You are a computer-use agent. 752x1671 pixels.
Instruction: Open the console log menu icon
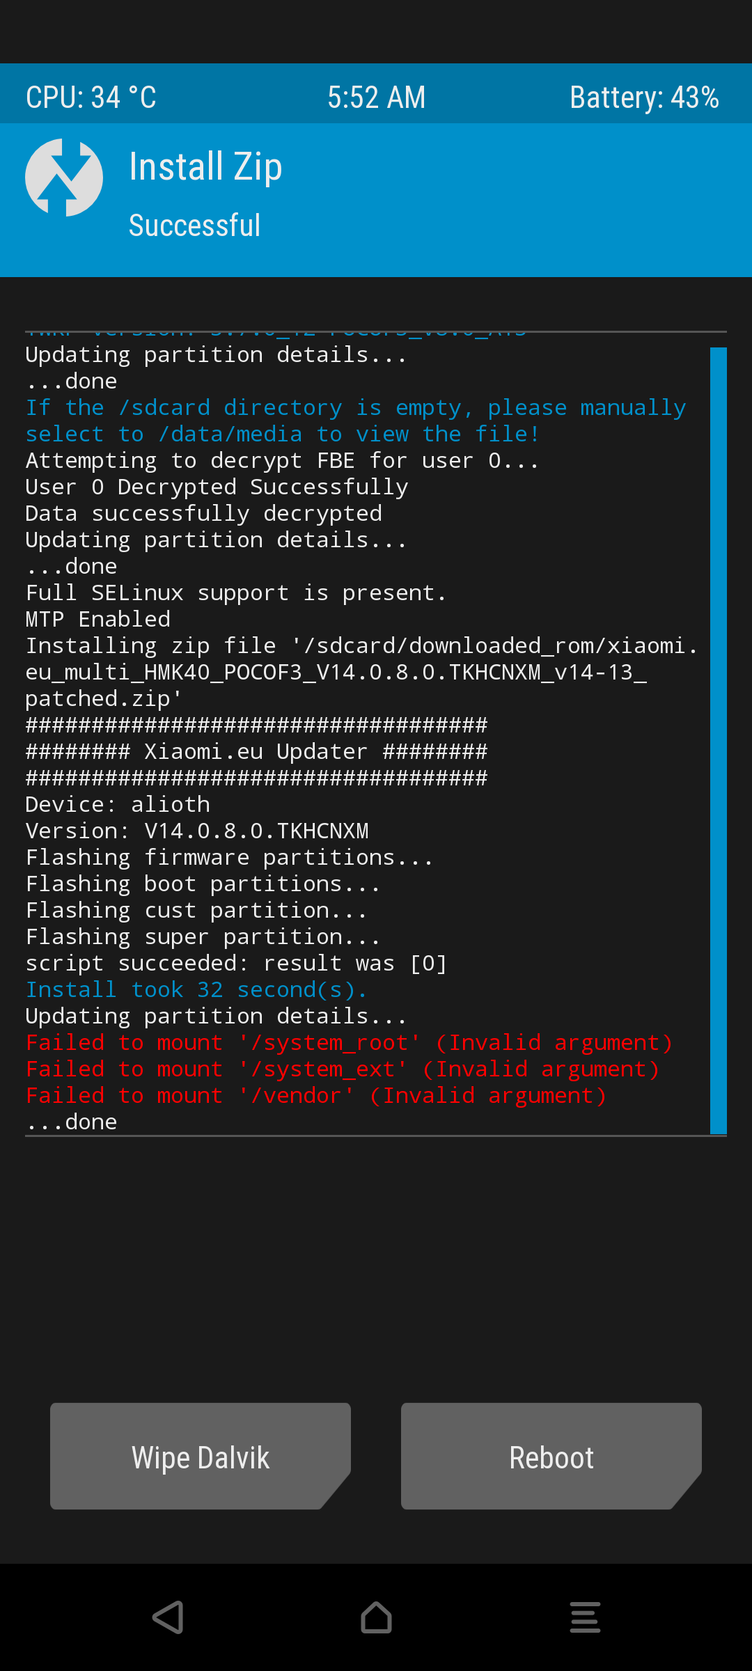[x=585, y=1617]
